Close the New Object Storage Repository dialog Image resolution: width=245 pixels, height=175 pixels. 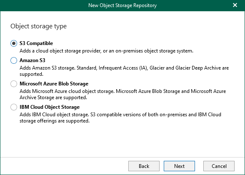(235, 5)
